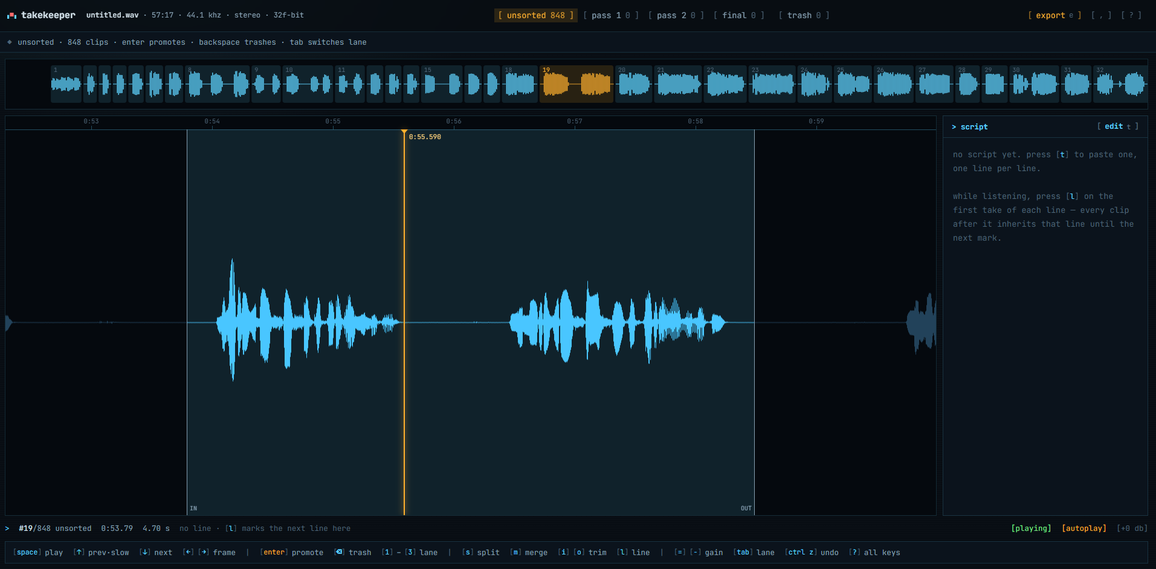Select clip thumbnail number 25

(853, 84)
